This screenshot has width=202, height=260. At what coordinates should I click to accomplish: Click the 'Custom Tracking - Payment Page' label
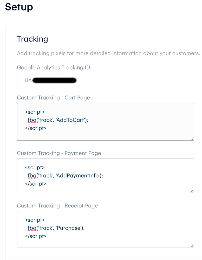coord(59,153)
